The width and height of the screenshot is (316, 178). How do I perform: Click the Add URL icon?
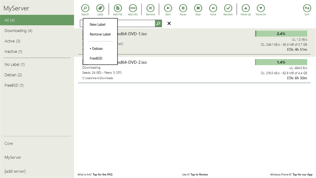click(x=133, y=8)
